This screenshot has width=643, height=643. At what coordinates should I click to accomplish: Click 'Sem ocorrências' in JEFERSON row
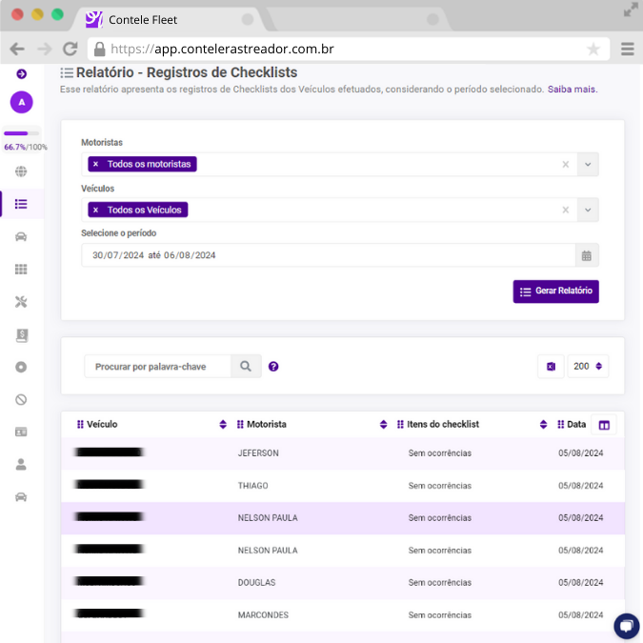tap(439, 453)
